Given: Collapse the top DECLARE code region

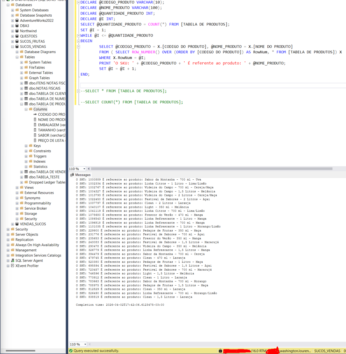Looking at the screenshot, I should (x=78, y=2).
